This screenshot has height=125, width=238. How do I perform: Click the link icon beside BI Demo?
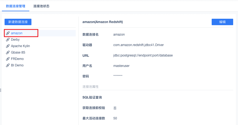pyautogui.click(x=8, y=65)
